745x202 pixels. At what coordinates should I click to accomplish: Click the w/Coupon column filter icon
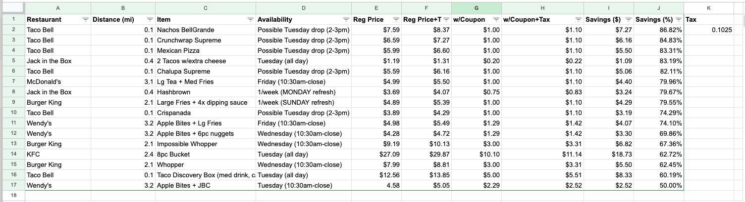496,20
